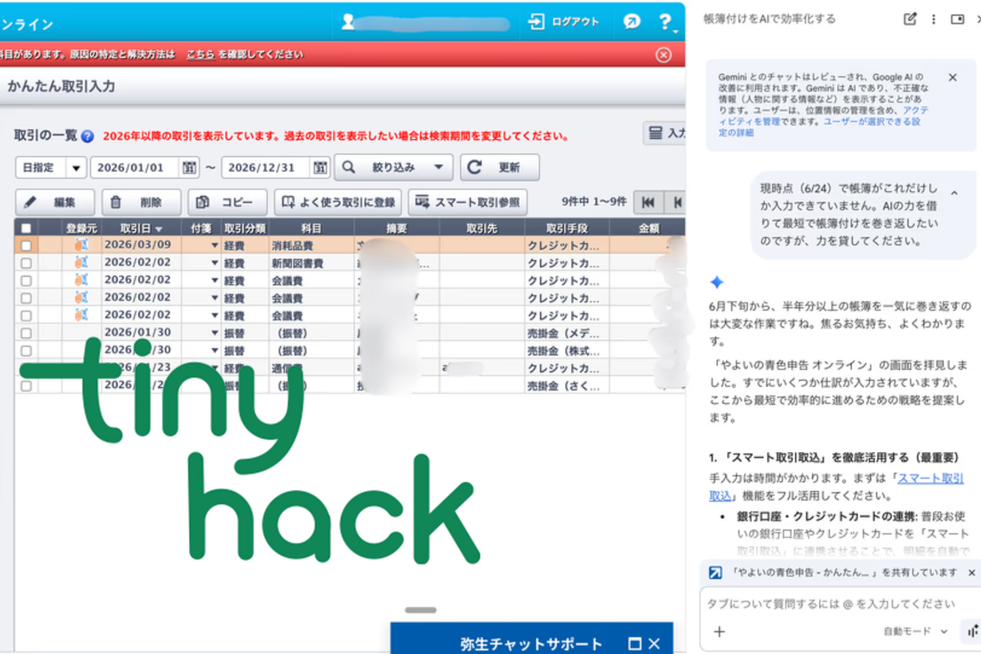Click the 金額 column header
981x654 pixels.
(647, 228)
